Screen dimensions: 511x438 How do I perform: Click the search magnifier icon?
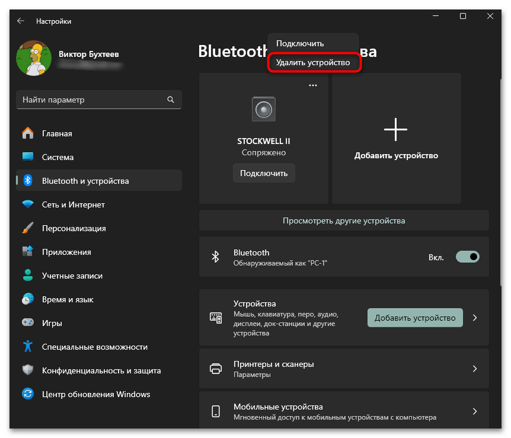coord(171,100)
